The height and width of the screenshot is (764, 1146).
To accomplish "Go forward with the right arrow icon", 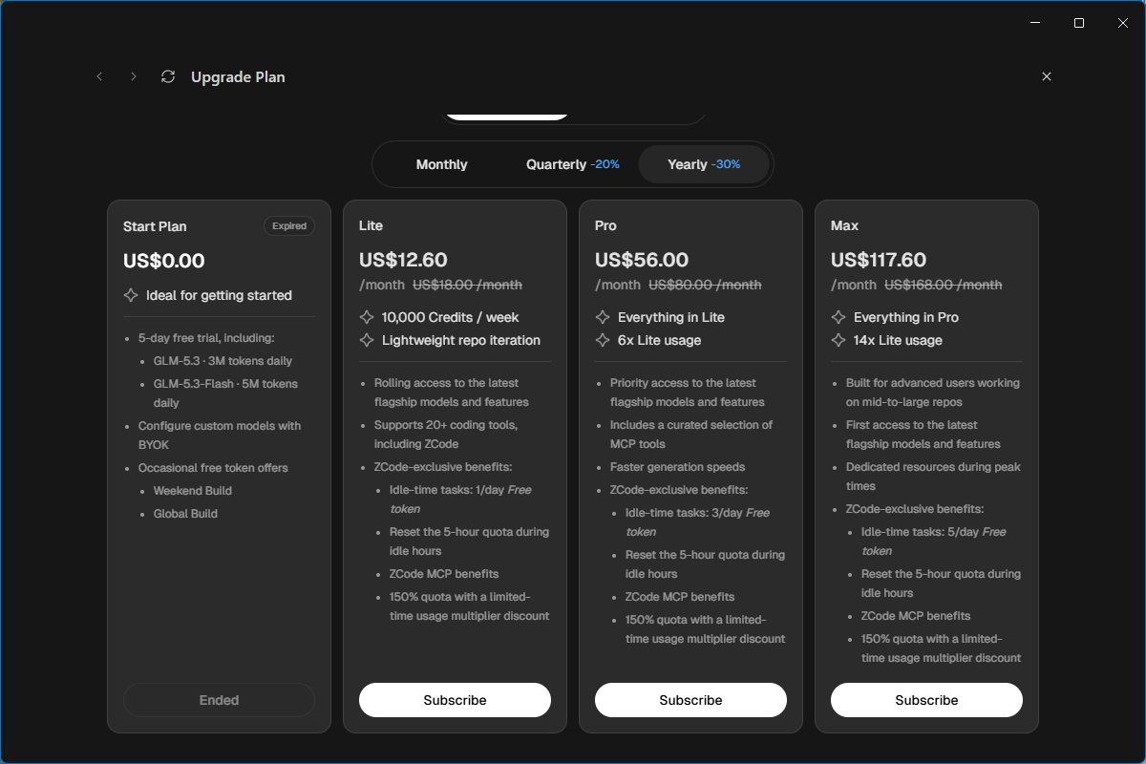I will [x=134, y=76].
